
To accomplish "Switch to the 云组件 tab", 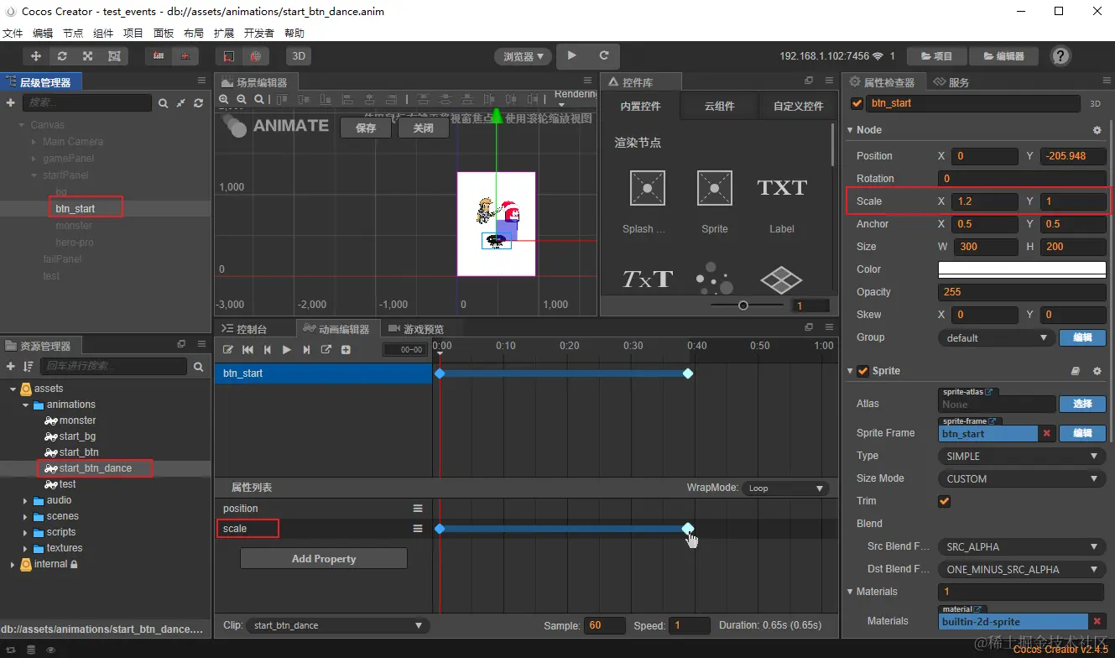I will coord(719,106).
